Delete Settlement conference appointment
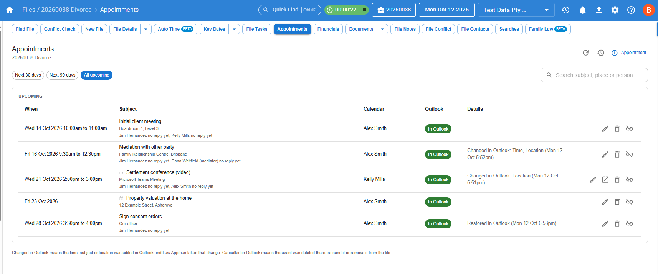The height and width of the screenshot is (274, 658). (x=617, y=180)
